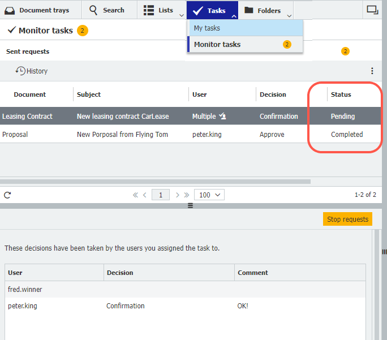Image resolution: width=387 pixels, height=340 pixels.
Task: Jump to last page arrow icon
Action: pos(186,195)
